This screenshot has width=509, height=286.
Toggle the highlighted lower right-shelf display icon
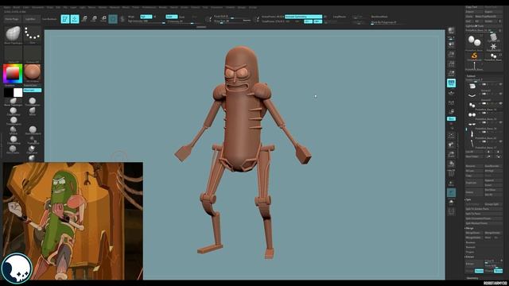pyautogui.click(x=451, y=192)
